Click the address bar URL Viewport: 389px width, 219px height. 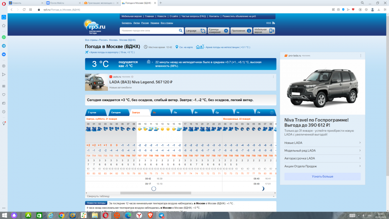(x=62, y=9)
